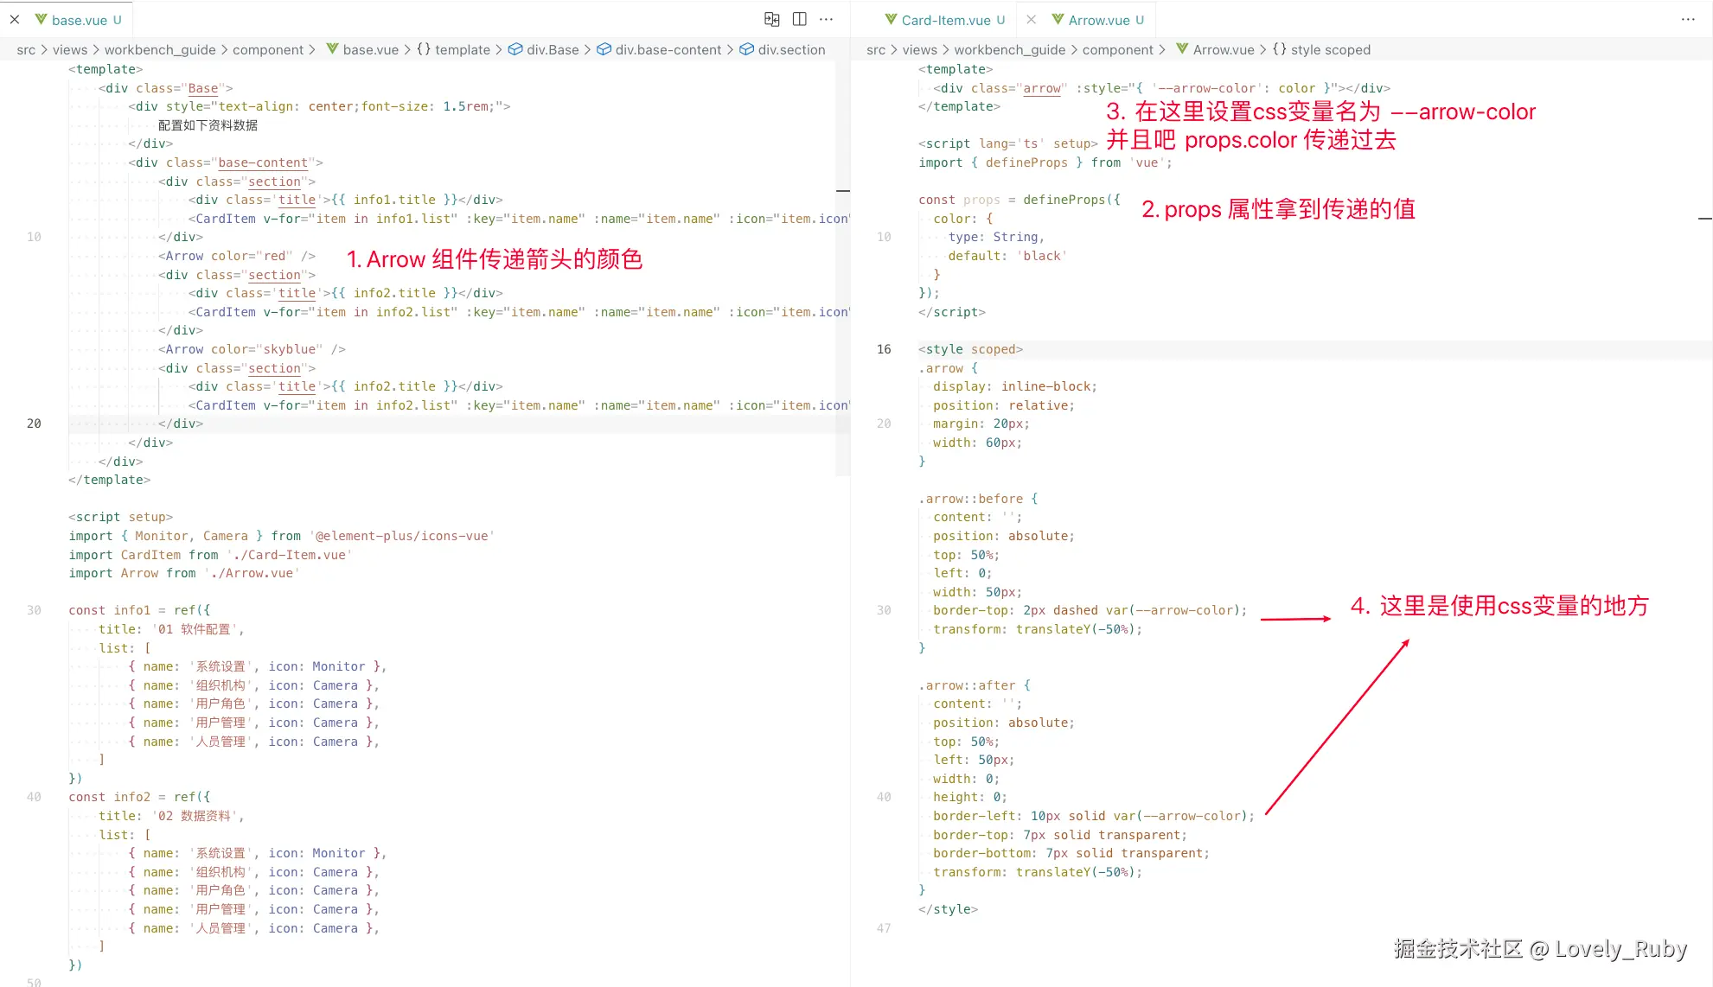Image resolution: width=1713 pixels, height=987 pixels.
Task: Click 'defineProps' in the vue import line
Action: 1026,162
